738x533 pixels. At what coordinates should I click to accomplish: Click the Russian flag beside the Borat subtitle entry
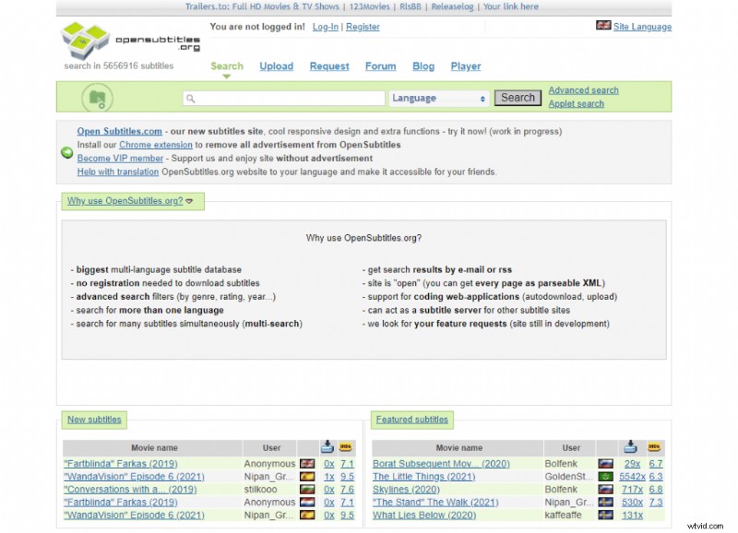604,464
